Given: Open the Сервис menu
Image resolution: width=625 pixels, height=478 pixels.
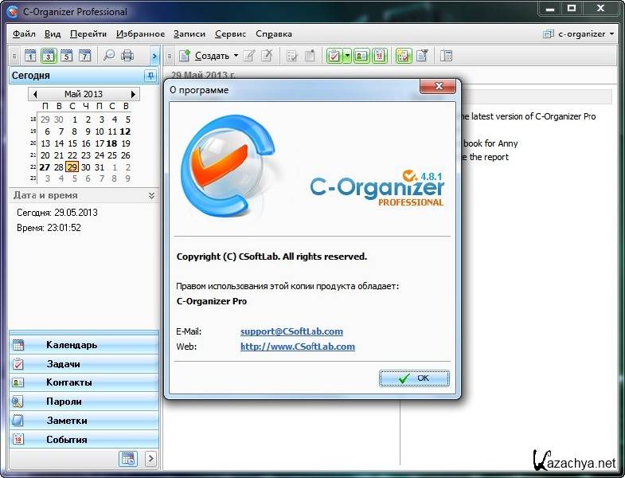Looking at the screenshot, I should tap(230, 34).
